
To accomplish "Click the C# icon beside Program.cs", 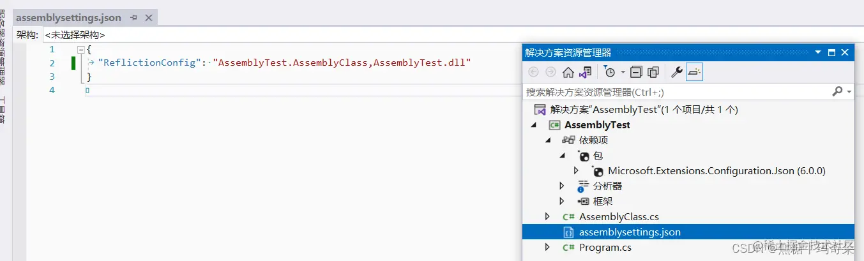I will coord(568,248).
